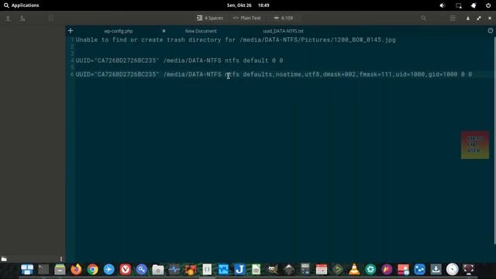
Task: Open the blue magnifier app in dock
Action: (x=142, y=270)
